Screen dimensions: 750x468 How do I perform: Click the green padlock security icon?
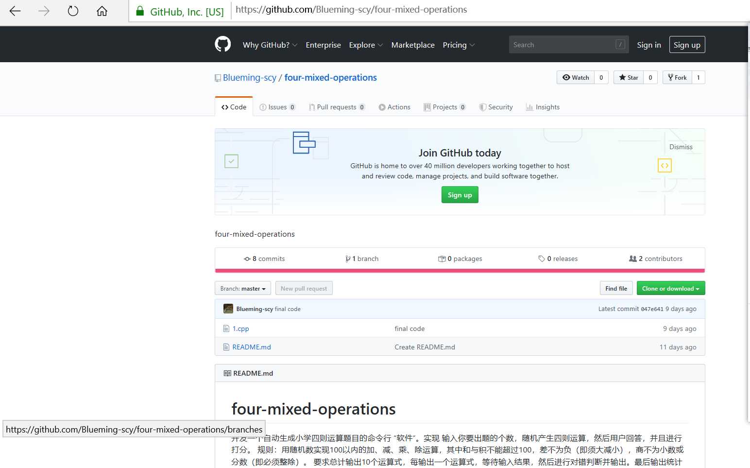coord(140,11)
